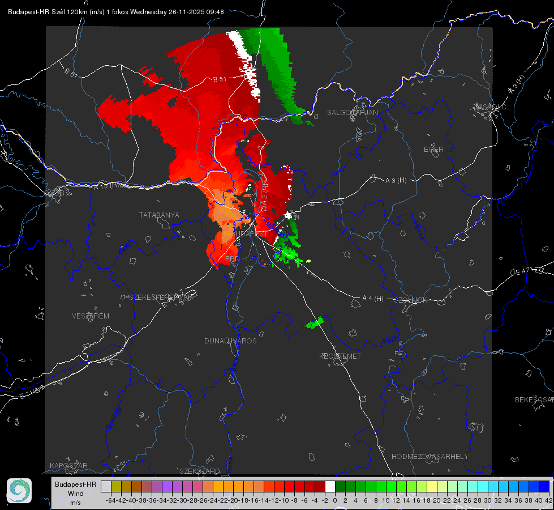This screenshot has height=510, width=554.
Task: Click the DUNAÚJVÁROS city label
Action: [x=230, y=341]
